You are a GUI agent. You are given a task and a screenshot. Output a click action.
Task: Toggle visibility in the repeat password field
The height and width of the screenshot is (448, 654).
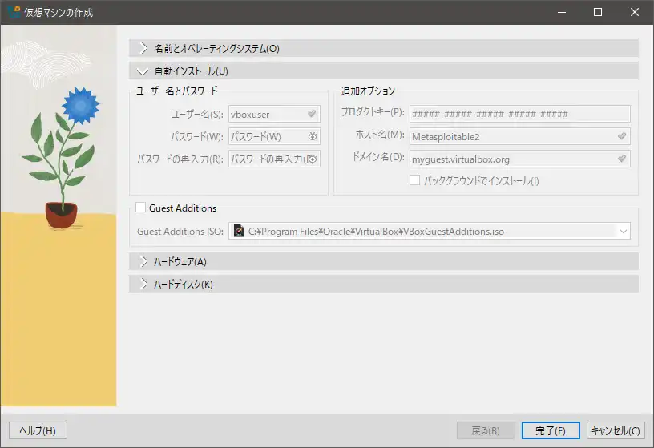coord(313,159)
